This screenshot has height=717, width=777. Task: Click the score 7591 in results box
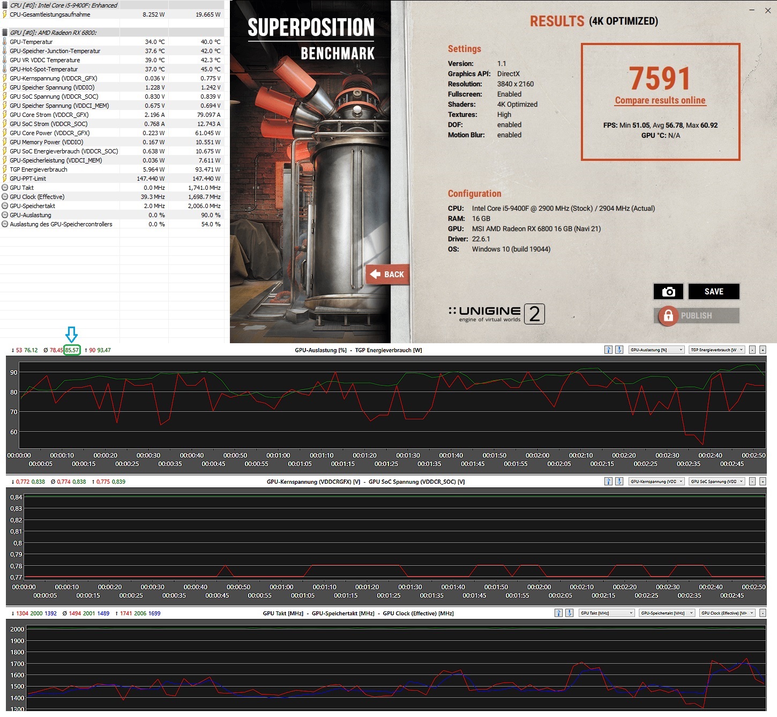point(660,78)
